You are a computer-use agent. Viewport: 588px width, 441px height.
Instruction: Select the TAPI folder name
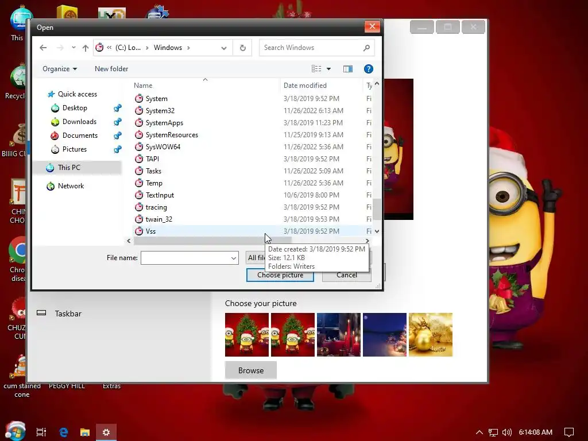[152, 158]
